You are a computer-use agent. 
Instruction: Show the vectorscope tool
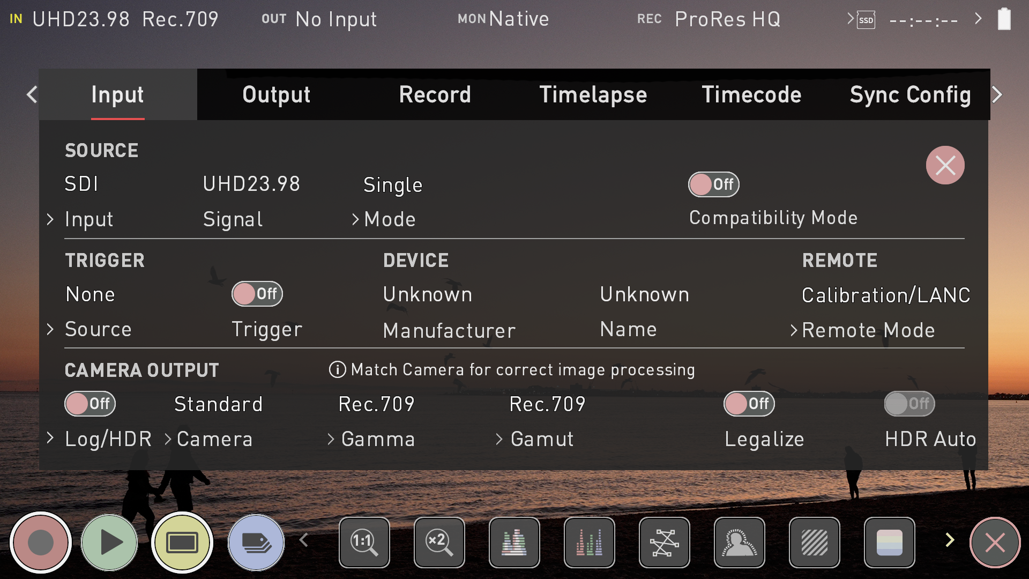click(x=665, y=543)
